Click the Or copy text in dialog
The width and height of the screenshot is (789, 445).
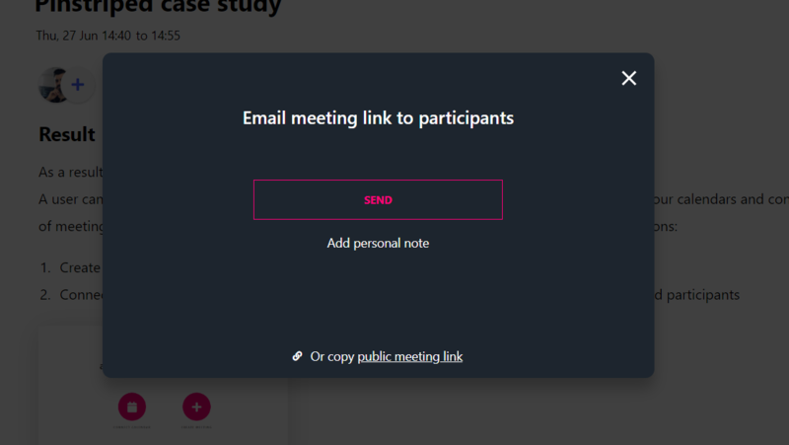coord(332,356)
